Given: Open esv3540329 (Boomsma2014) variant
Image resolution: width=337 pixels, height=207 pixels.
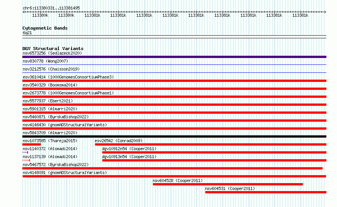Looking at the screenshot, I should point(50,85).
